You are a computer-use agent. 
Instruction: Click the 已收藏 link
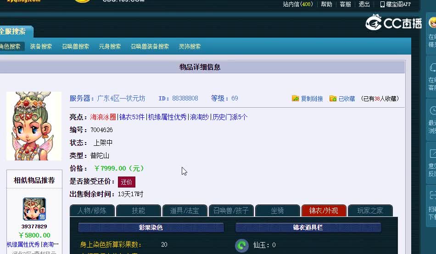(x=347, y=99)
